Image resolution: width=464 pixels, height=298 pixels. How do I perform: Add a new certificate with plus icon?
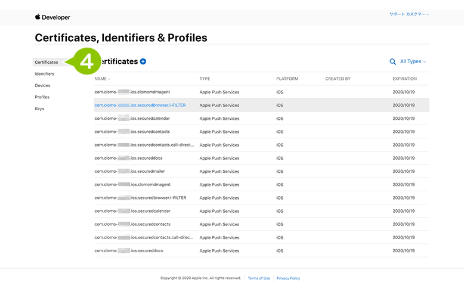(143, 61)
